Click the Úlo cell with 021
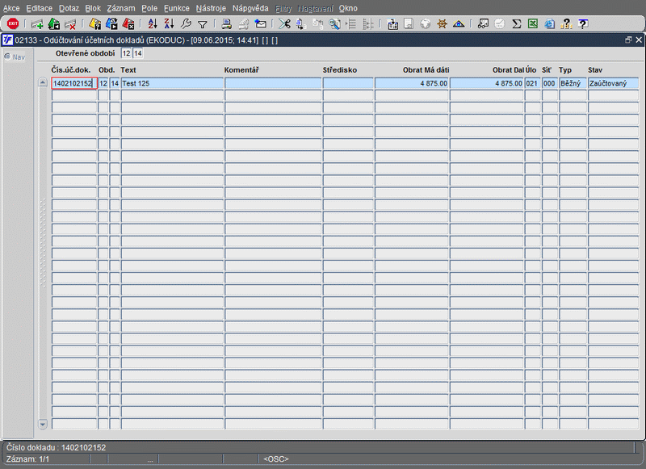The width and height of the screenshot is (646, 469). [532, 83]
